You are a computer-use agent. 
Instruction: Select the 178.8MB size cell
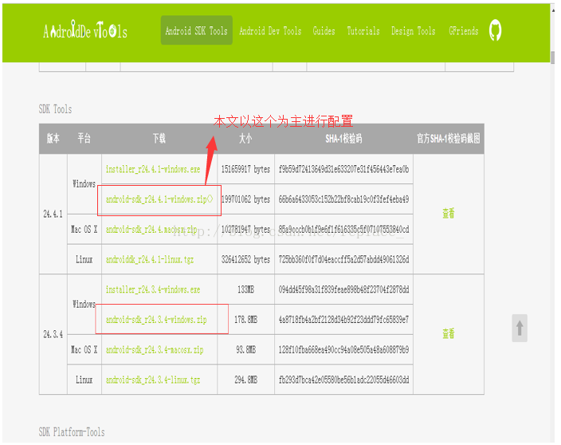pyautogui.click(x=245, y=320)
